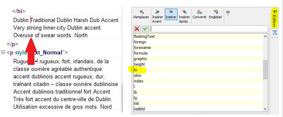Click text 'Accent dublinois traditionnel fort Accent'
Viewport: 283px width, 117px height.
tap(62, 91)
